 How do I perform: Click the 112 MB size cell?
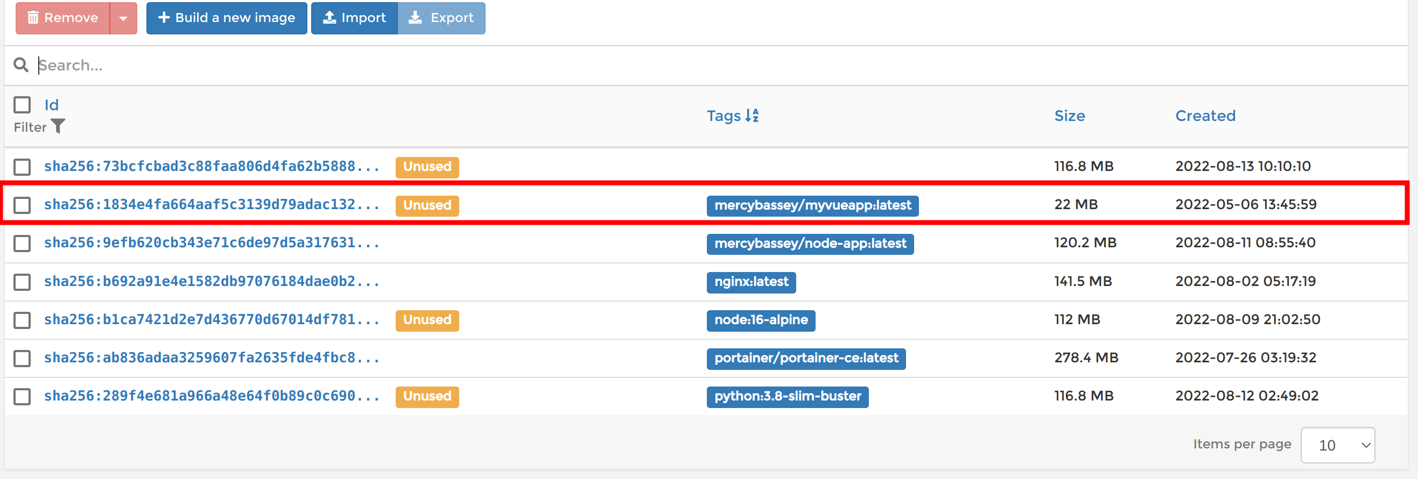pos(1077,319)
